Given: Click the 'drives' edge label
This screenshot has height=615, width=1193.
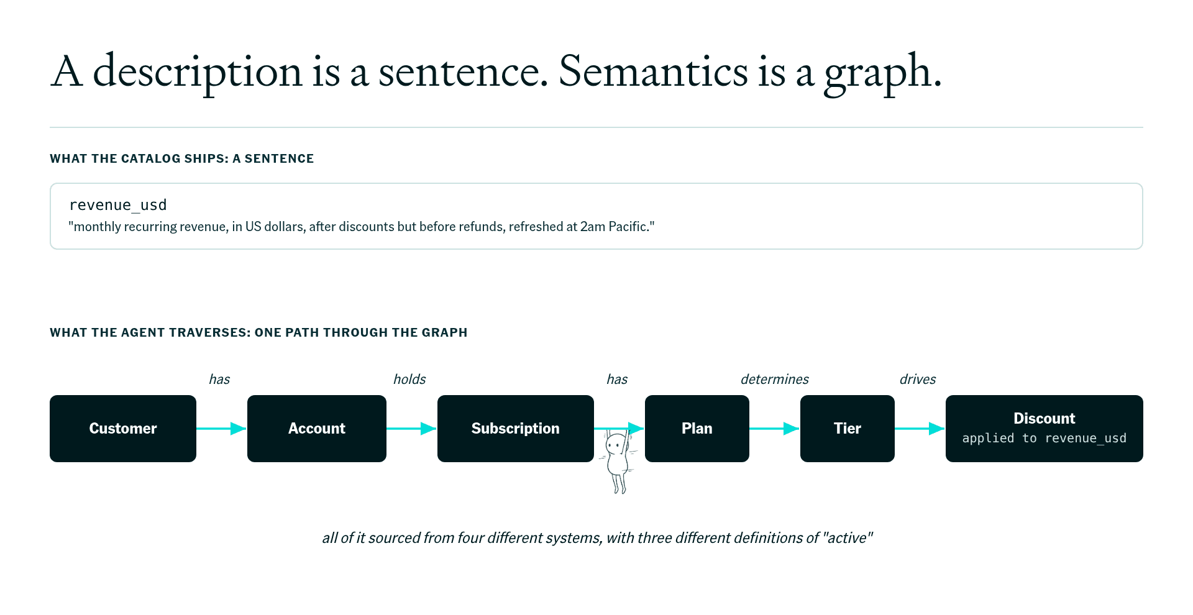Looking at the screenshot, I should coord(918,379).
